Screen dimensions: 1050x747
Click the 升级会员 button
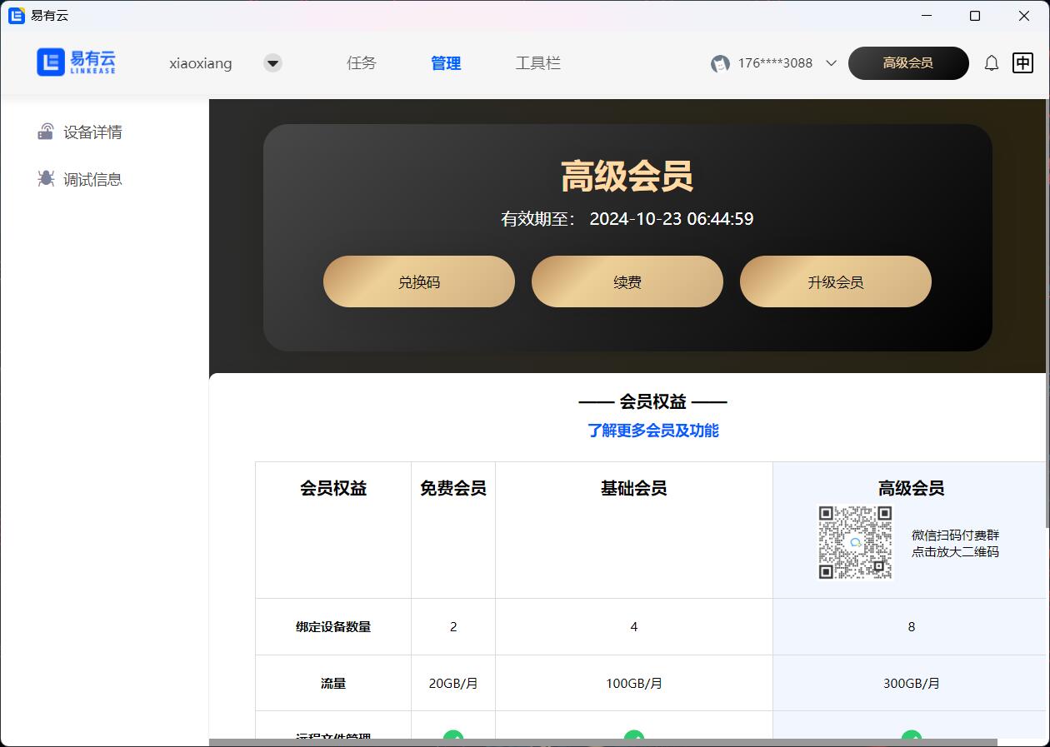pos(836,281)
